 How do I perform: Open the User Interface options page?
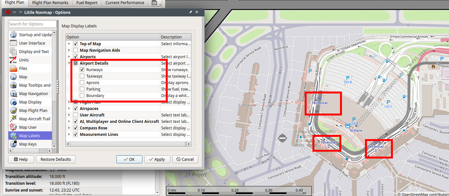click(31, 43)
